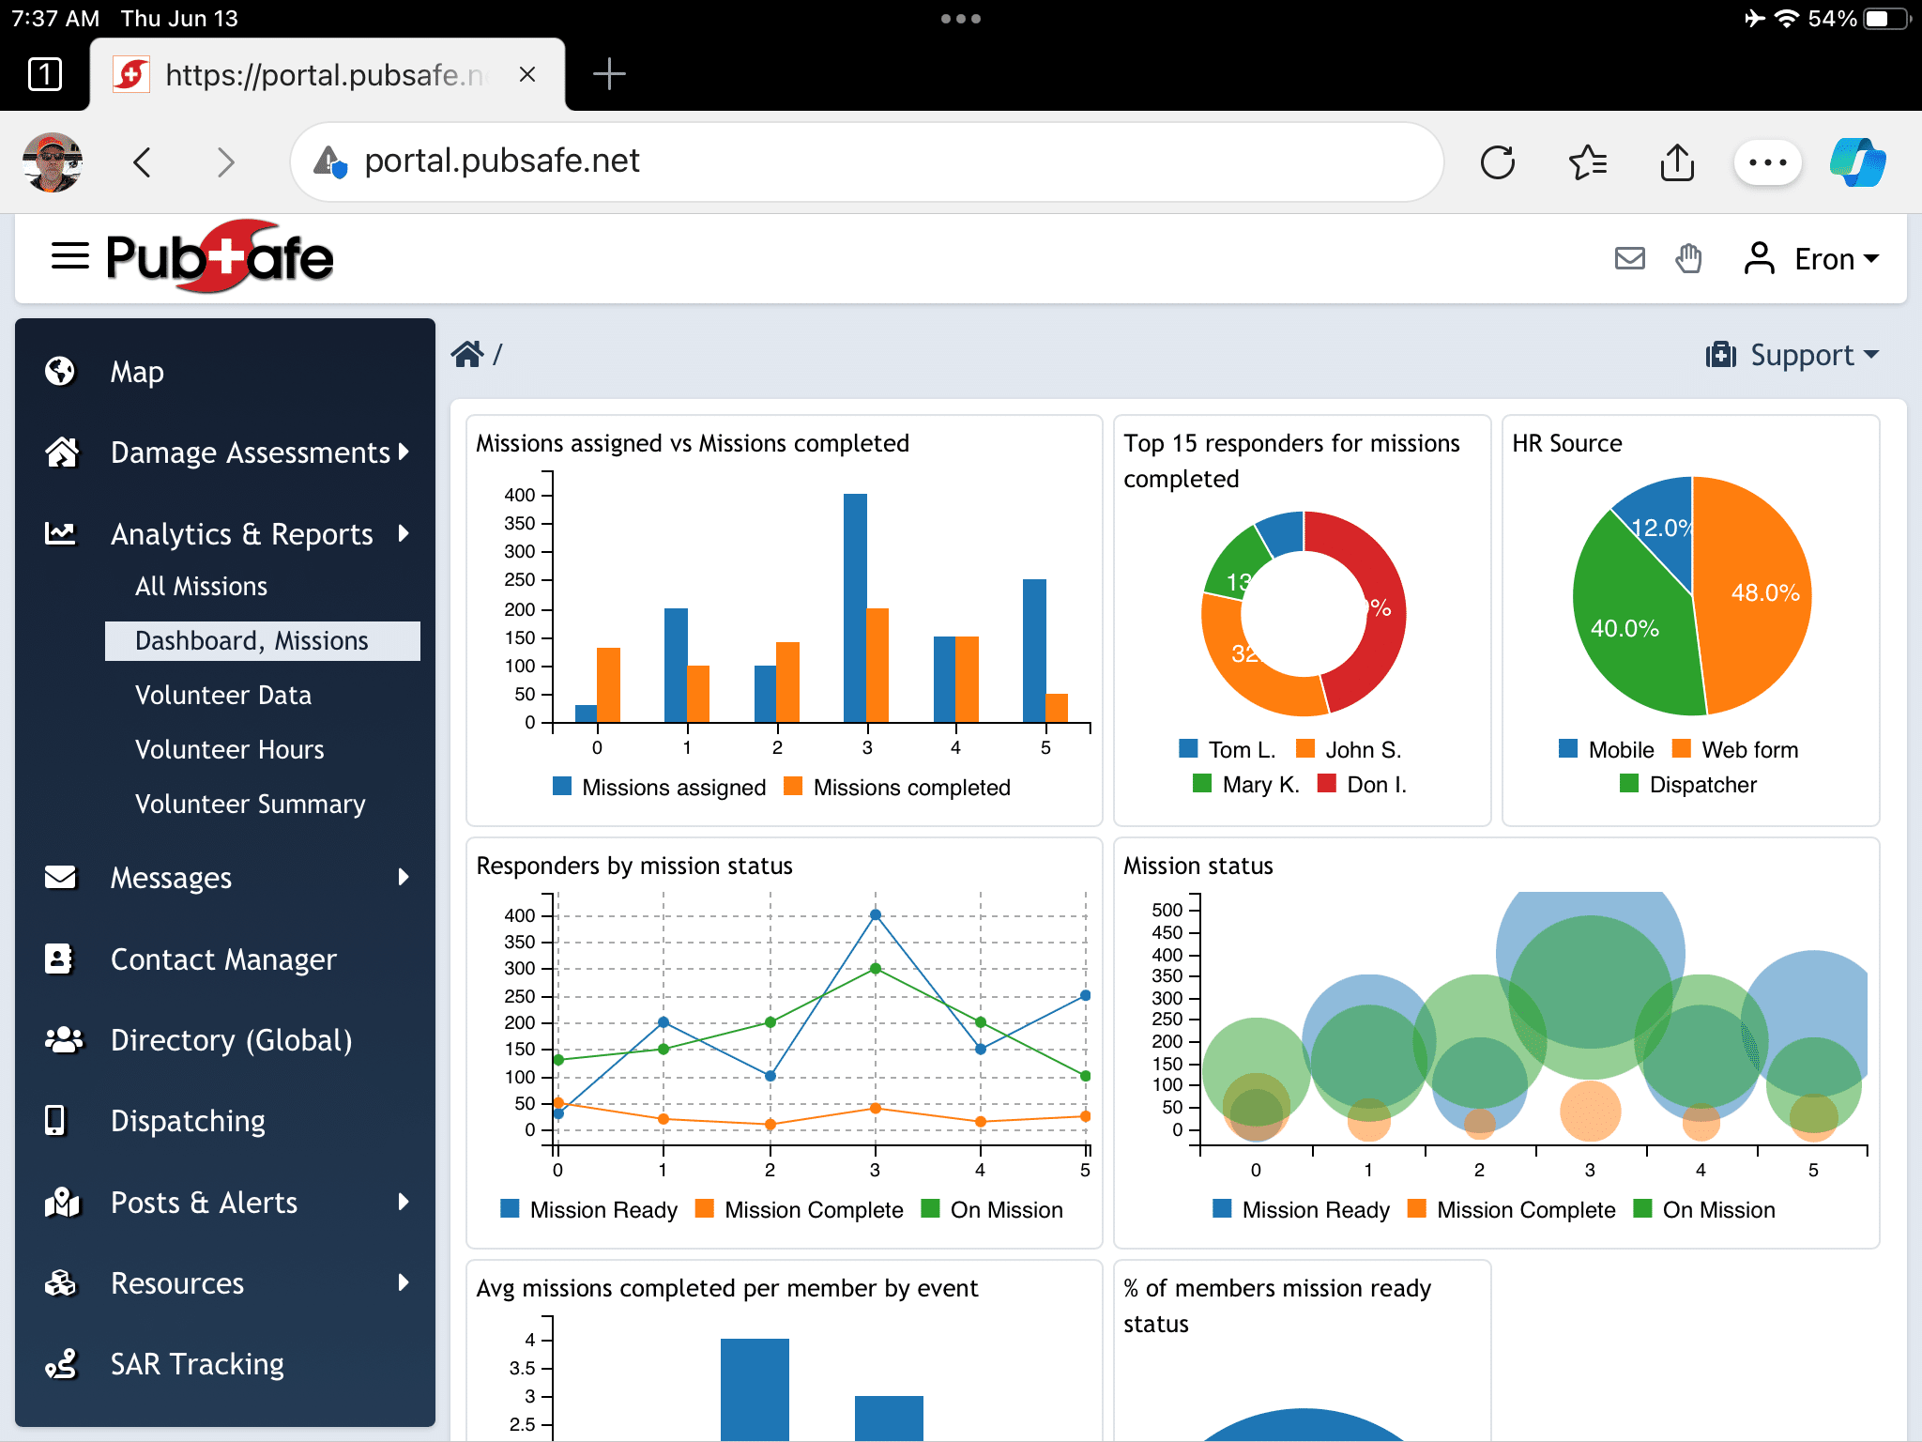
Task: Open the Volunteer Data report
Action: 224,694
